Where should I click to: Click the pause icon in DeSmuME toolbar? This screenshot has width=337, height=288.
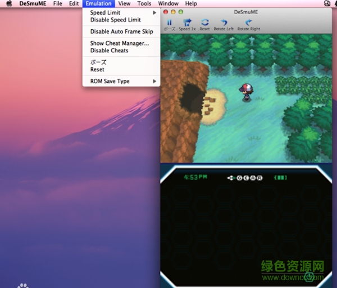[x=170, y=22]
